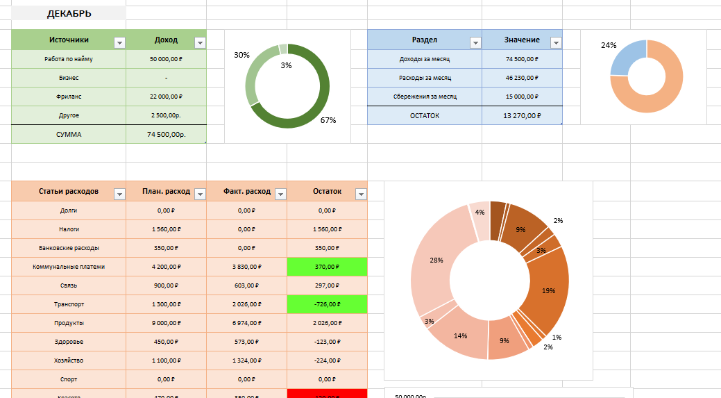The image size is (721, 398).
Task: Click the 74 500,00 ₽ value cell
Action: tap(523, 59)
